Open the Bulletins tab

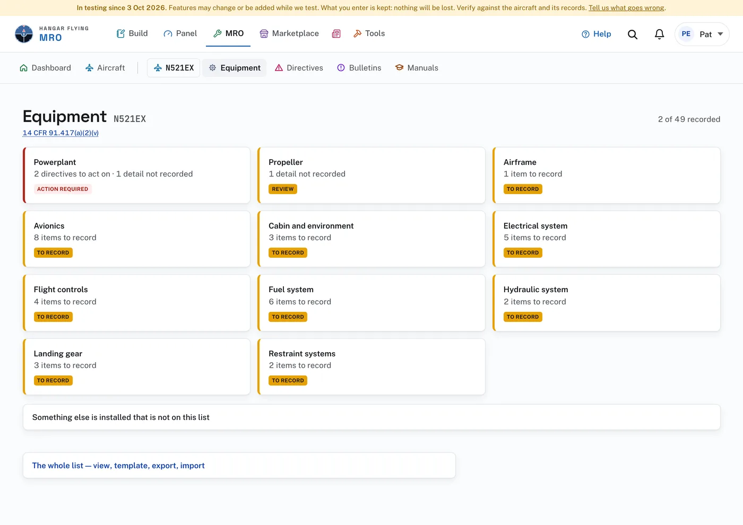(359, 68)
